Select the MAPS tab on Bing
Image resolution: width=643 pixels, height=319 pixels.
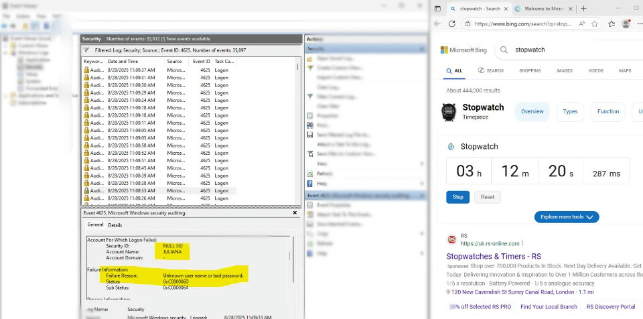click(625, 70)
